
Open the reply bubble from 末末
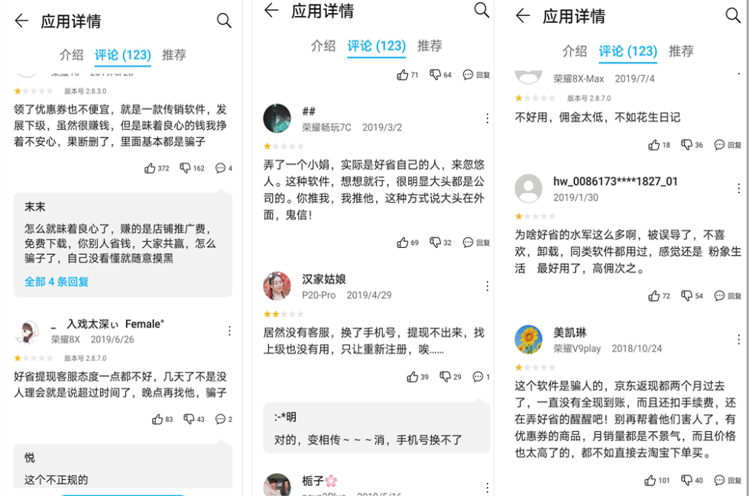[x=123, y=245]
